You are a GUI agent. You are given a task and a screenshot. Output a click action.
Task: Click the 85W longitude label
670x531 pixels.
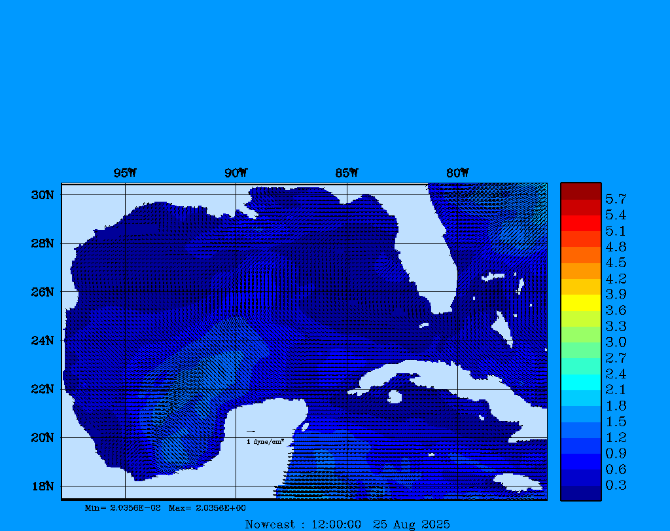pyautogui.click(x=346, y=173)
